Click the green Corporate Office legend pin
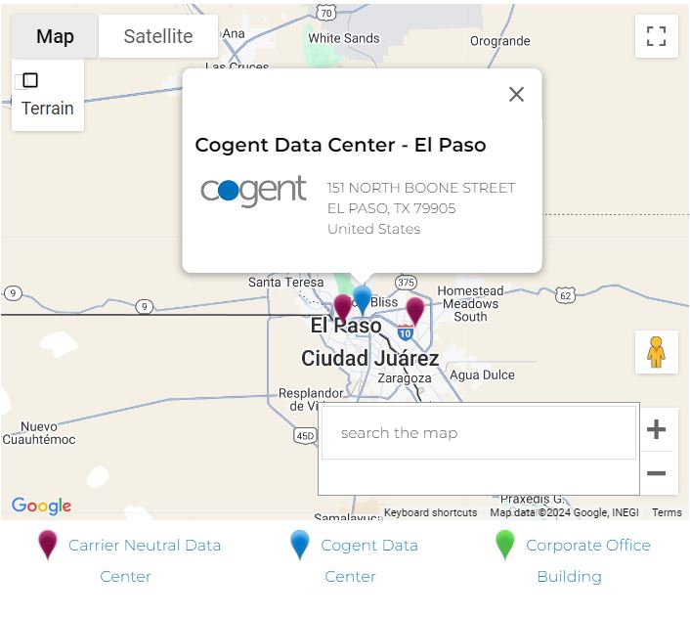 [504, 545]
